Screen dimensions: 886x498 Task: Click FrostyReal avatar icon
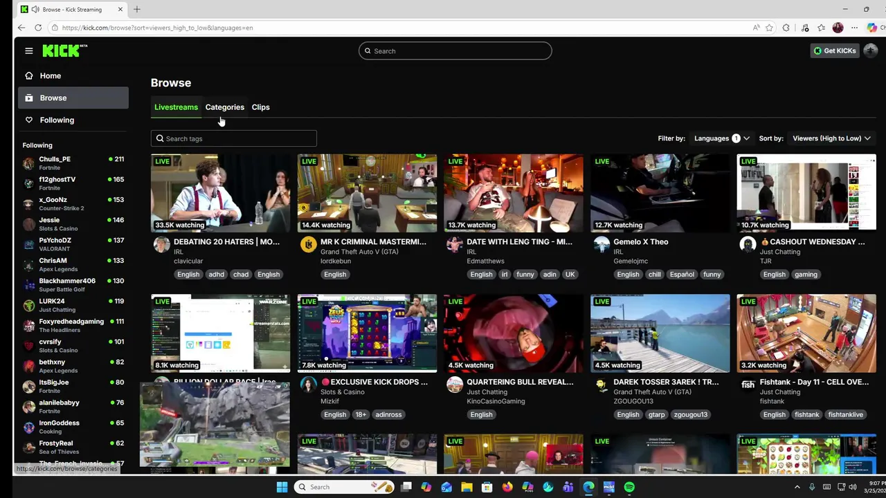(x=28, y=448)
